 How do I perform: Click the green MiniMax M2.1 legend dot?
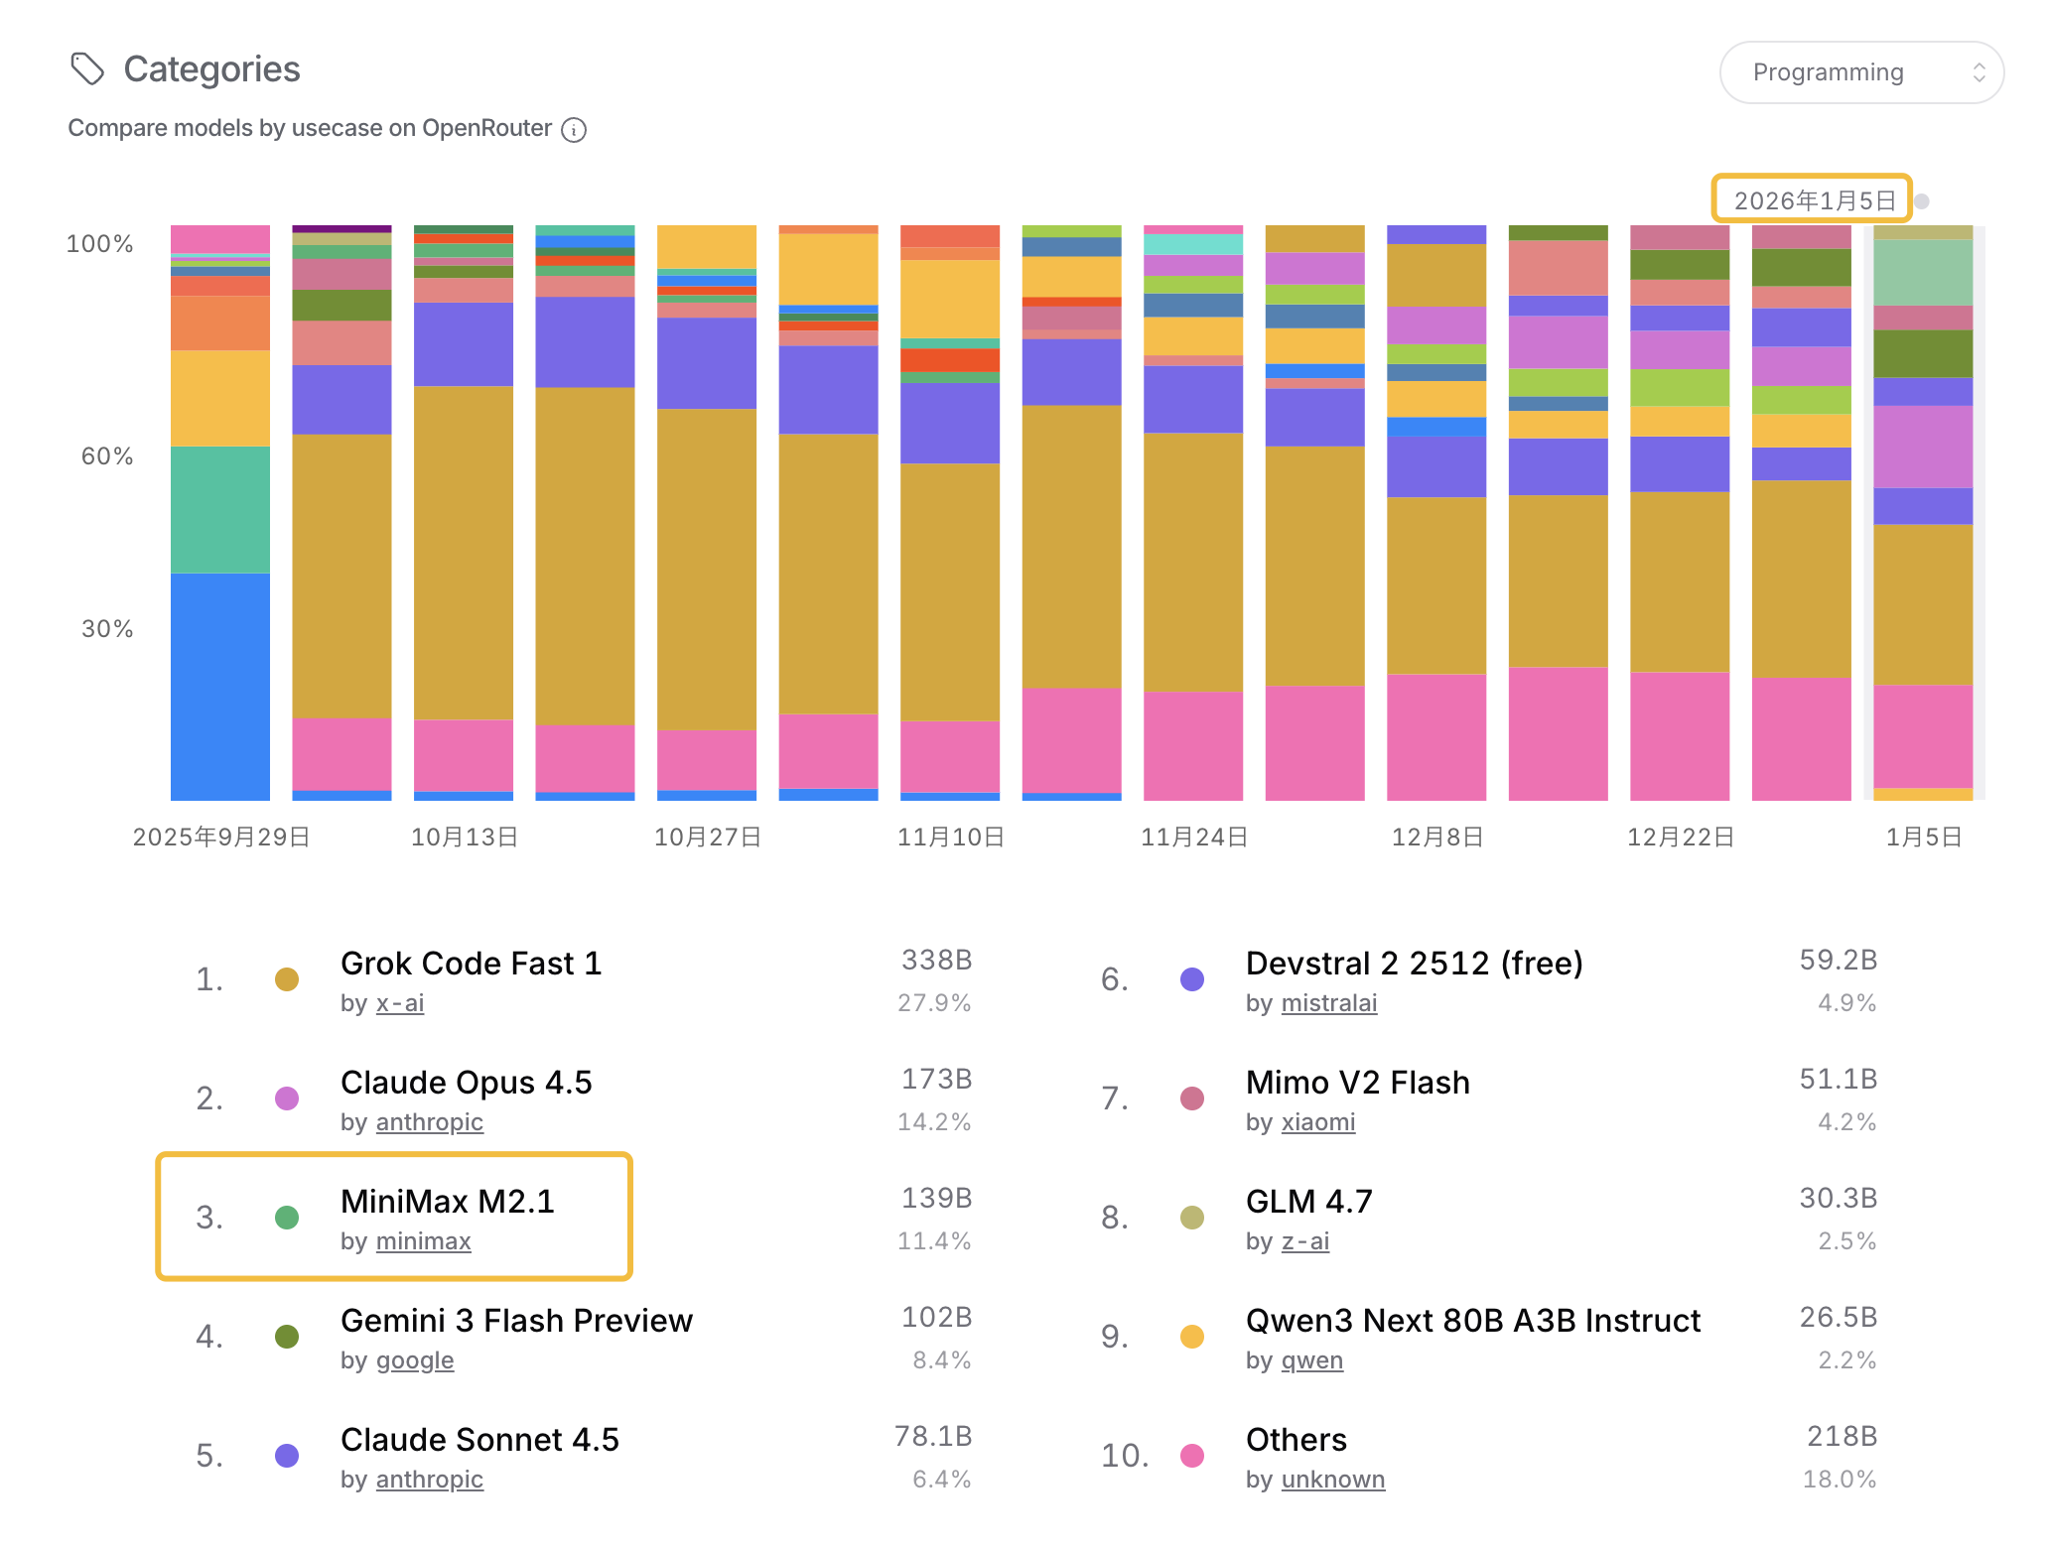287,1218
